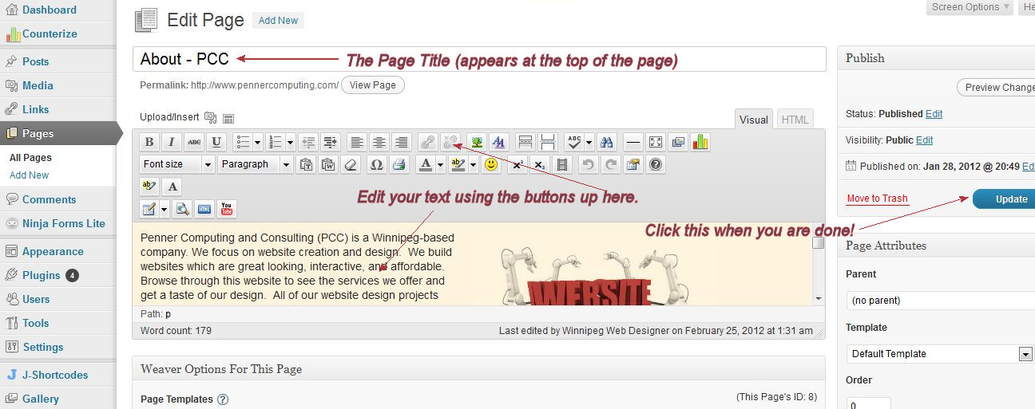The image size is (1035, 409).
Task: Outdent the selected paragraph
Action: pos(308,143)
